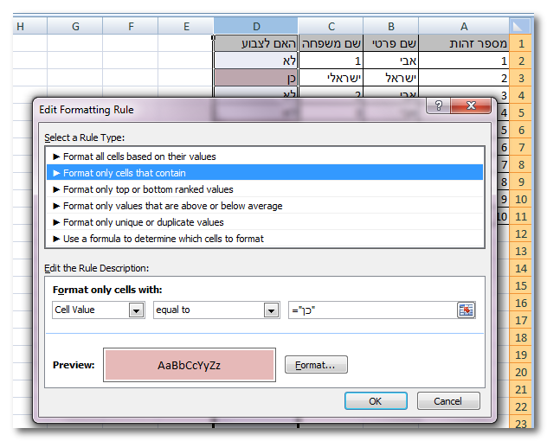Click the Select All corner of the sheet
The height and width of the screenshot is (441, 547).
(520, 27)
